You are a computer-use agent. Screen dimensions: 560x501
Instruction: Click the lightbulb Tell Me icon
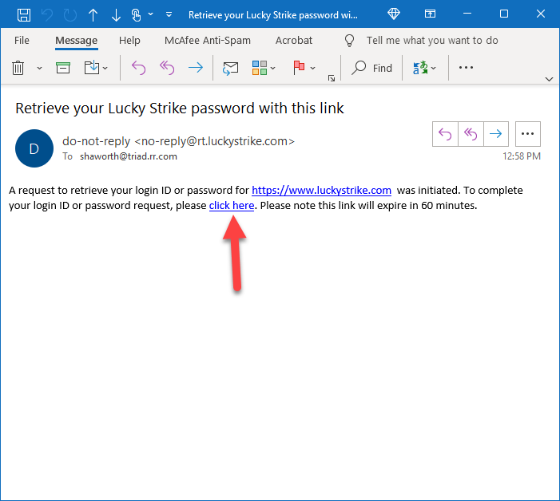[x=349, y=41]
